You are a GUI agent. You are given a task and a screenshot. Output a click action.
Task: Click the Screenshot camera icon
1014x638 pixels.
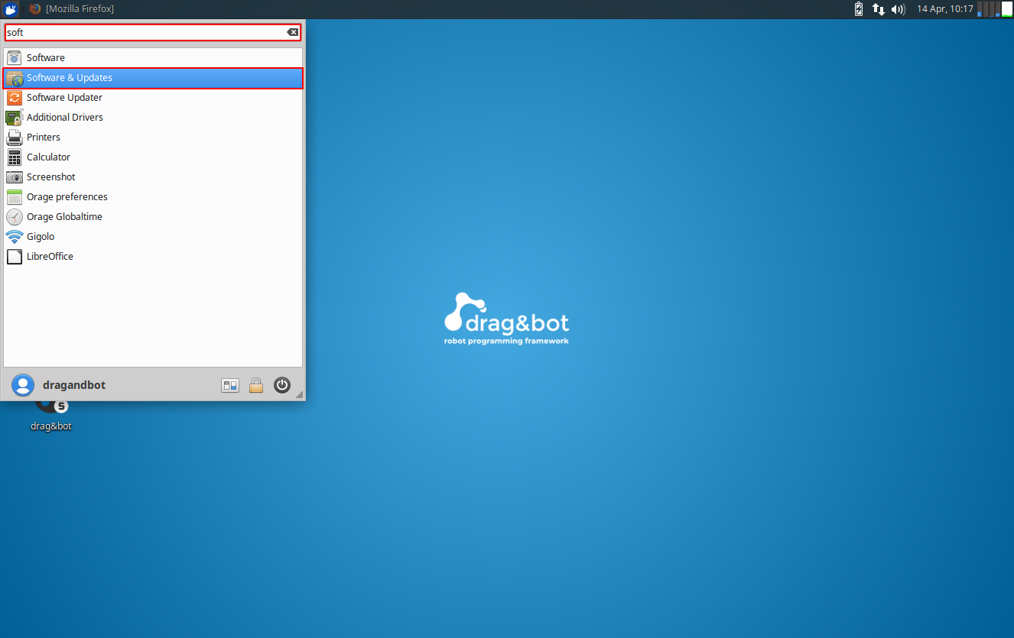pyautogui.click(x=15, y=177)
